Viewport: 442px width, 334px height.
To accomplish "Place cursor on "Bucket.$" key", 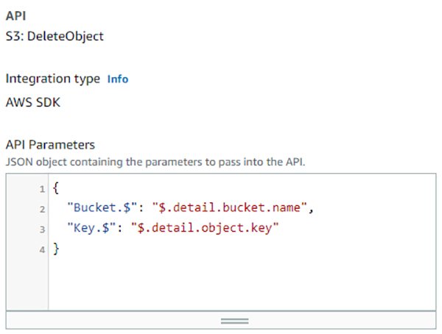I will [97, 210].
